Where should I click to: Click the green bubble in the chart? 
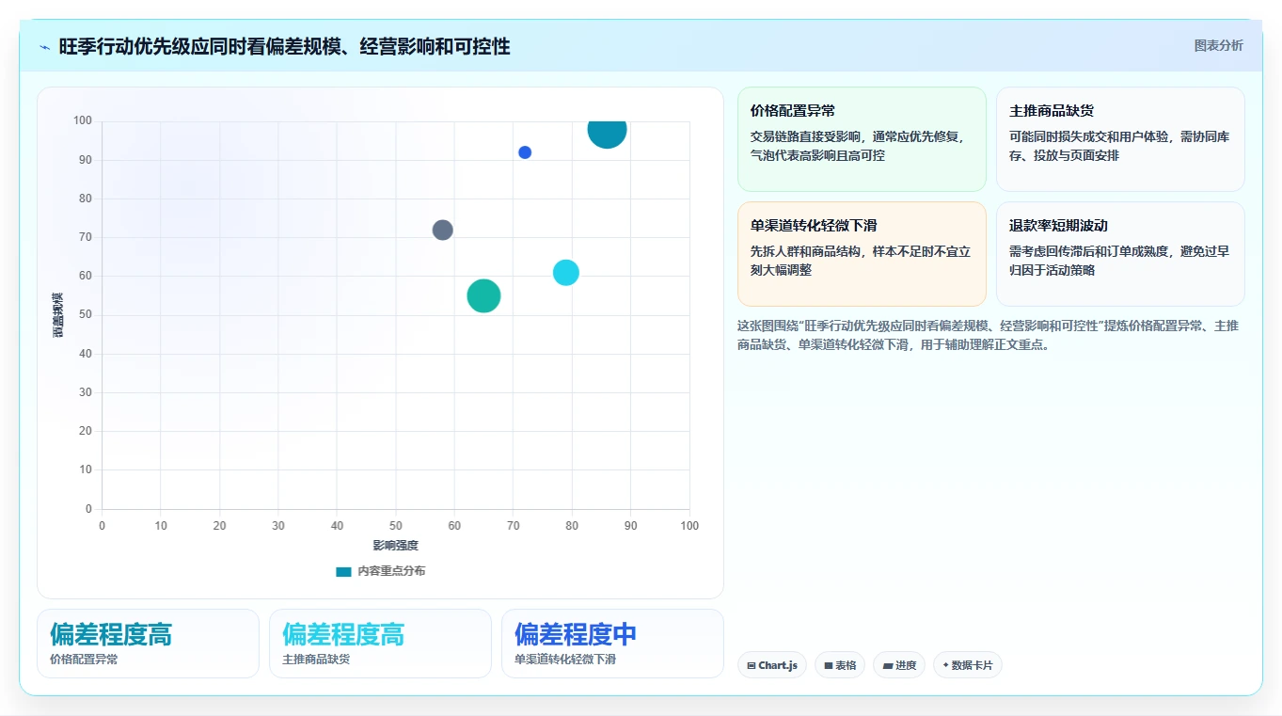pos(483,296)
